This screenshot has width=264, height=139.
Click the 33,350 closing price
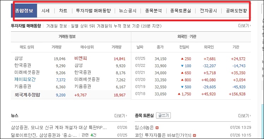pyautogui.click(x=161, y=80)
